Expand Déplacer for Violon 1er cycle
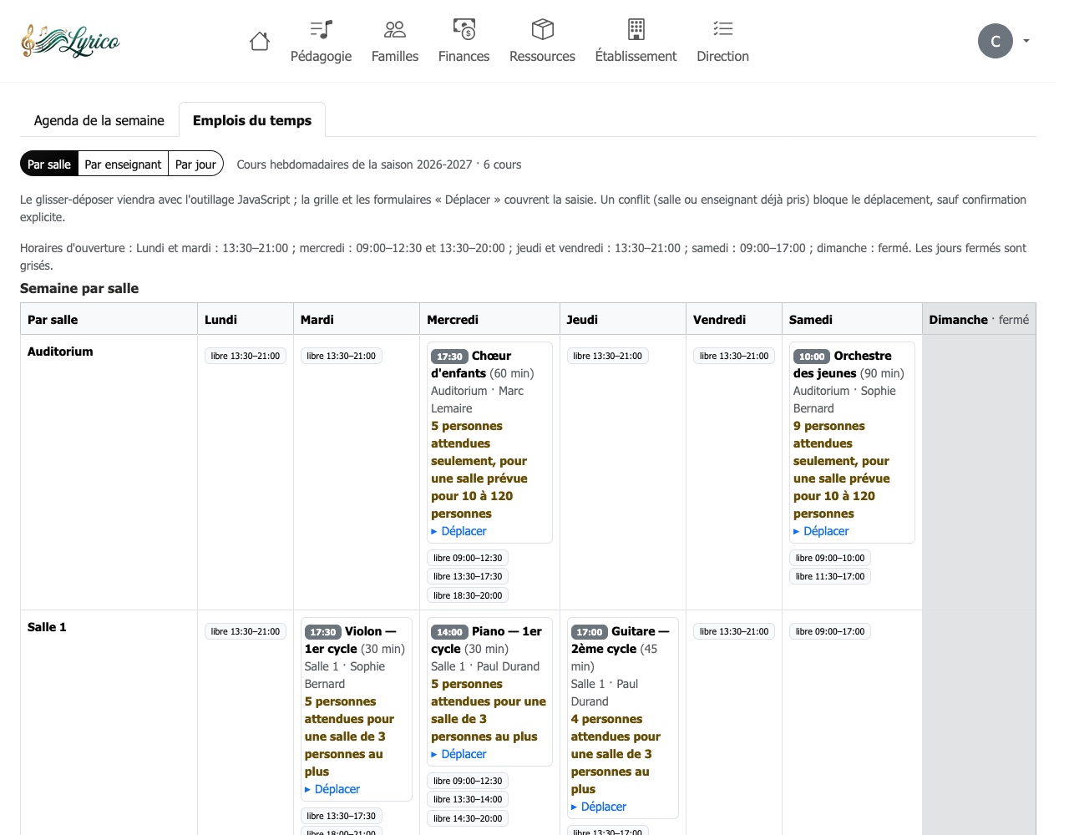The width and height of the screenshot is (1069, 835). (x=332, y=789)
